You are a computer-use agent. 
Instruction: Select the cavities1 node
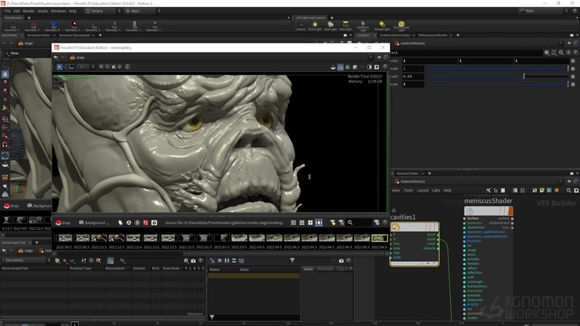[x=414, y=226]
